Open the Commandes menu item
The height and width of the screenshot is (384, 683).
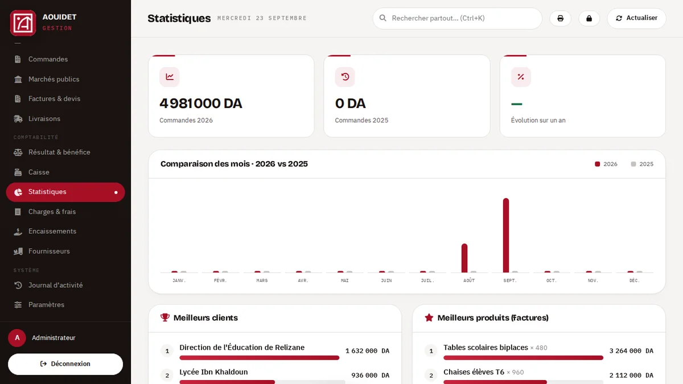[x=65, y=59]
